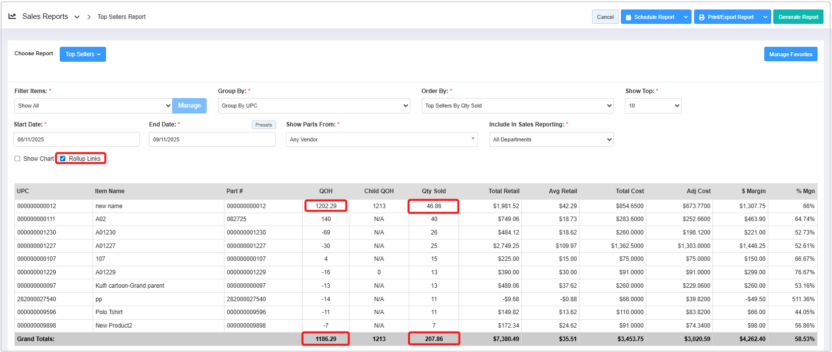
Task: Click the Presets date button
Action: 263,125
